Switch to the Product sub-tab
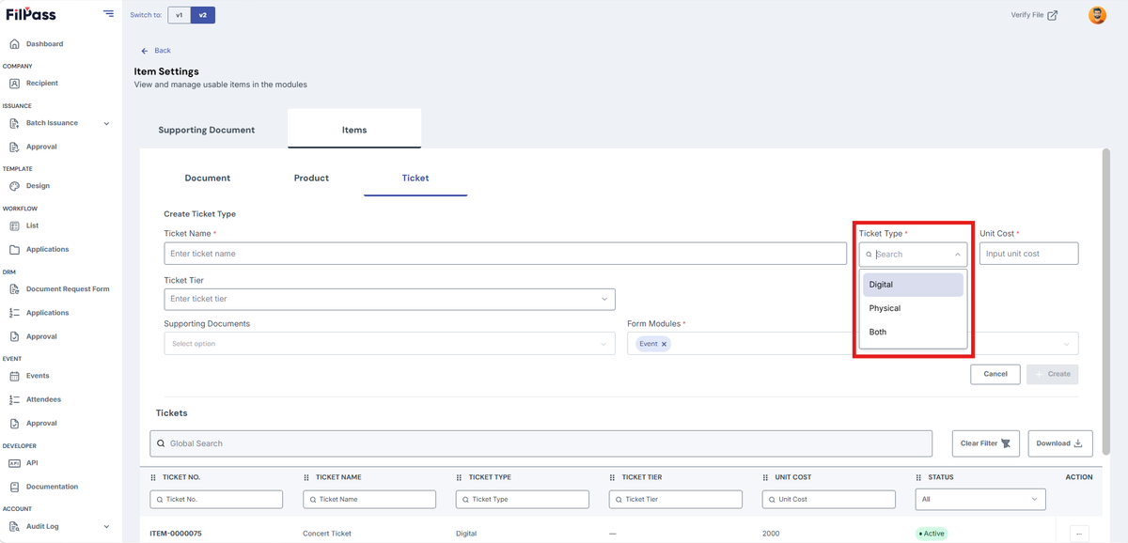Image resolution: width=1128 pixels, height=543 pixels. (311, 178)
